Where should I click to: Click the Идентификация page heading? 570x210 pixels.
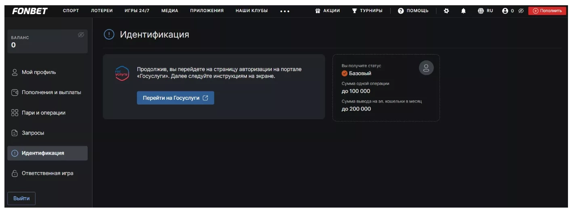point(154,35)
